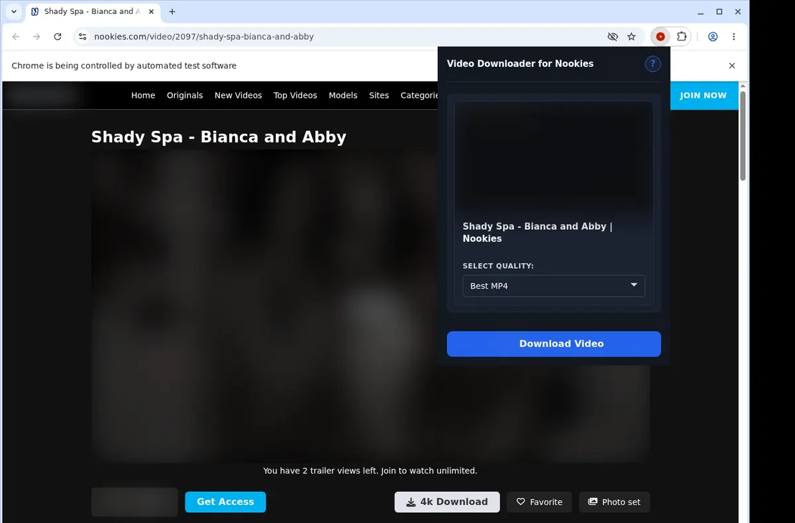This screenshot has height=523, width=795.
Task: Open the Chrome extensions puzzle icon
Action: (681, 37)
